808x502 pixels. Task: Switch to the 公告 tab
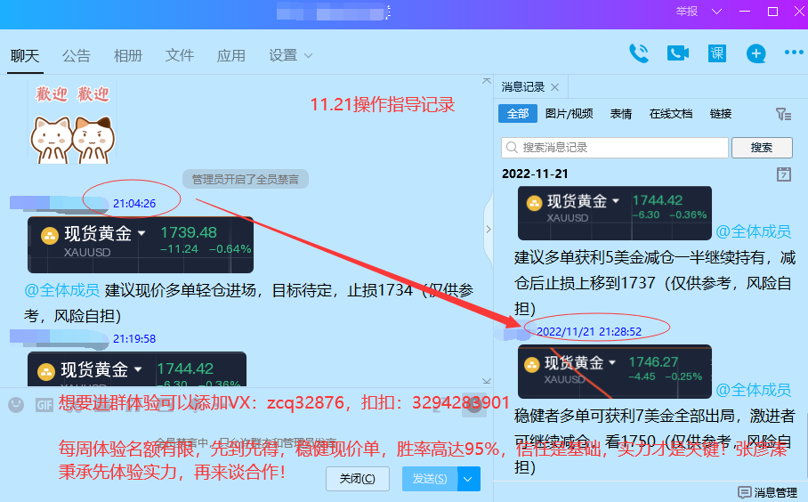pos(77,55)
